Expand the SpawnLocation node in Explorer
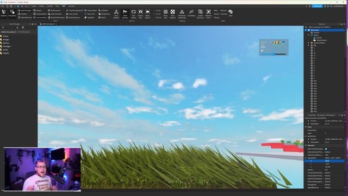Screen dimensions: 348x196 click(x=308, y=42)
